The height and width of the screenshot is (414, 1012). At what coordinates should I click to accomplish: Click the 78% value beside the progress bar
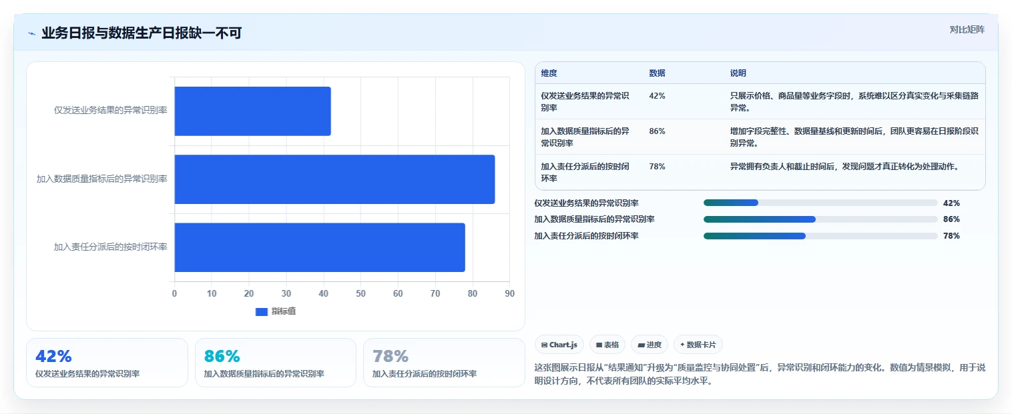(x=951, y=236)
